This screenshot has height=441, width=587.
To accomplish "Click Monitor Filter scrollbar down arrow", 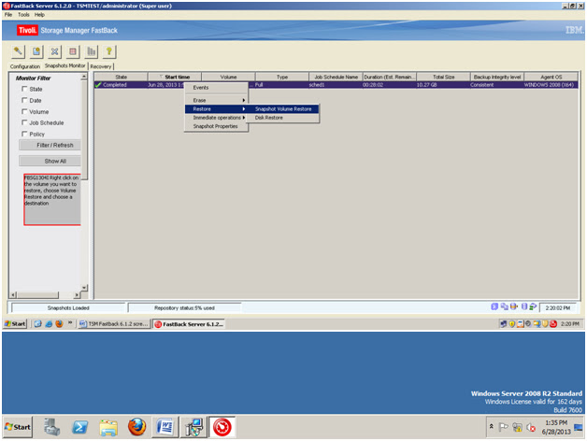I will pos(84,288).
